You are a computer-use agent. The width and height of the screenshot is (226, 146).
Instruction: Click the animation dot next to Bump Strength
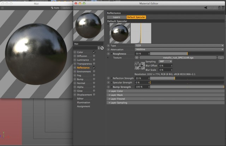(x=108, y=87)
